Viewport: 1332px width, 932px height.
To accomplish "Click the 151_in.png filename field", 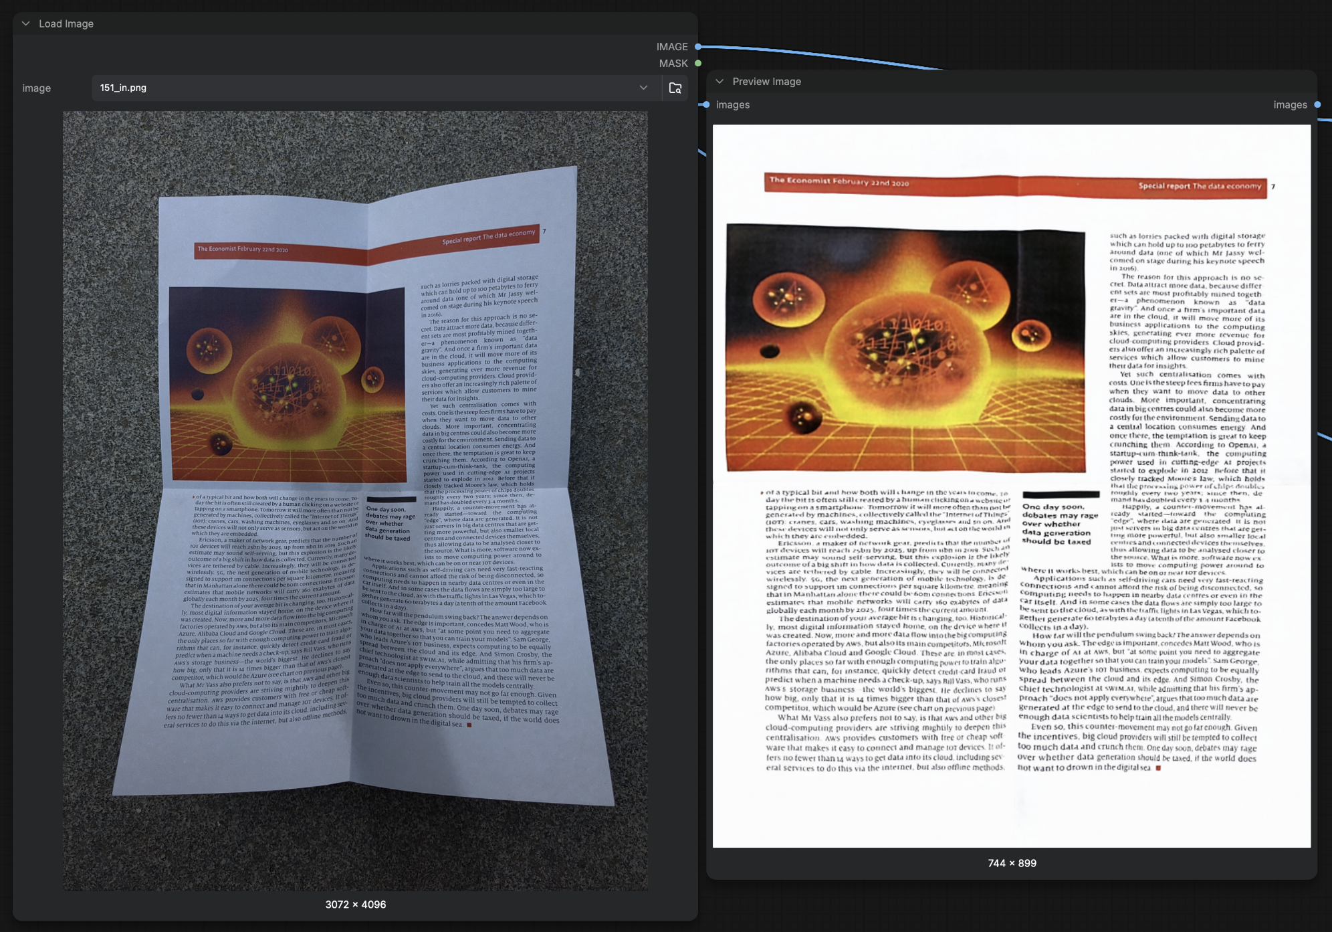I will point(376,88).
